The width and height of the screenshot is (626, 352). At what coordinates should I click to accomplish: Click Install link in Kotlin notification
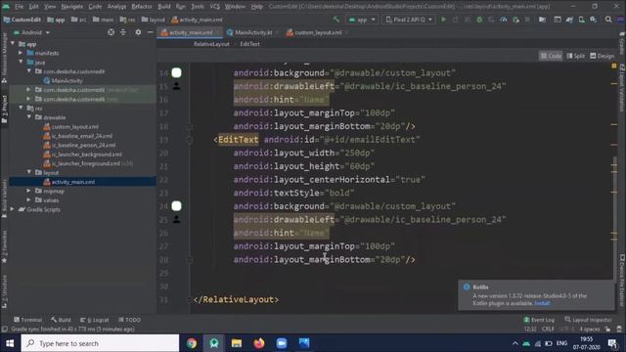[x=542, y=303]
